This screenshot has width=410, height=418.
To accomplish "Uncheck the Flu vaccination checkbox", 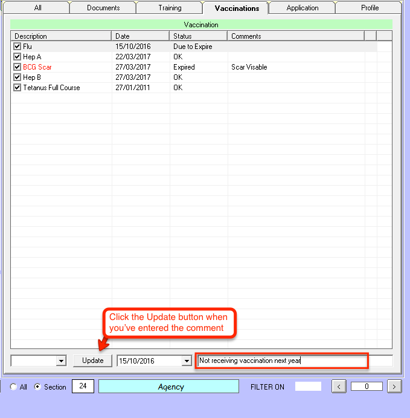I will pyautogui.click(x=18, y=47).
